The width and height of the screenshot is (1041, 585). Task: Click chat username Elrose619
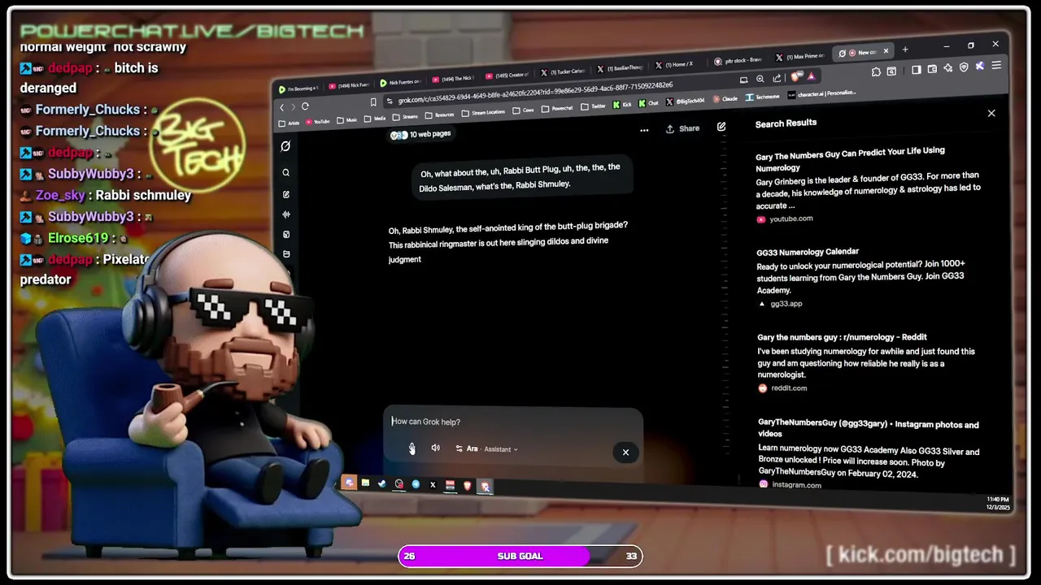[x=78, y=238]
